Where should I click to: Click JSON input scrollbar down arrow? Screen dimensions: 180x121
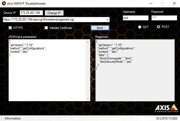tap(88, 98)
